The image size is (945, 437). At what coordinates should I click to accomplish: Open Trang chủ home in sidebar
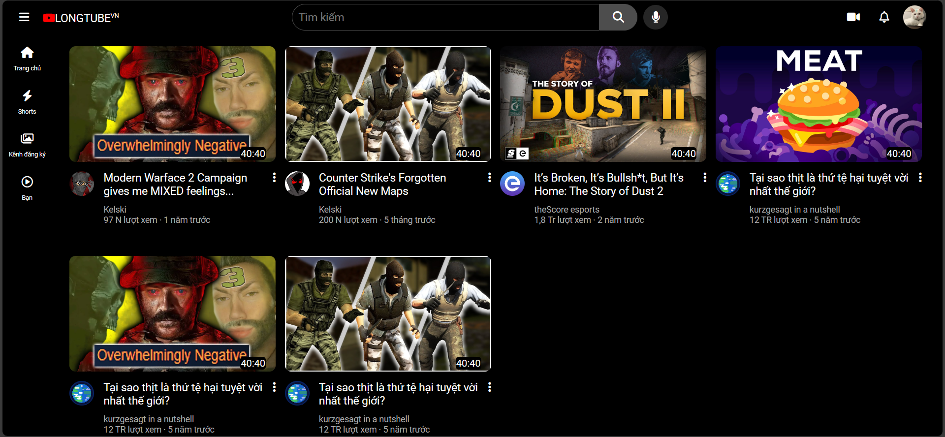coord(27,59)
